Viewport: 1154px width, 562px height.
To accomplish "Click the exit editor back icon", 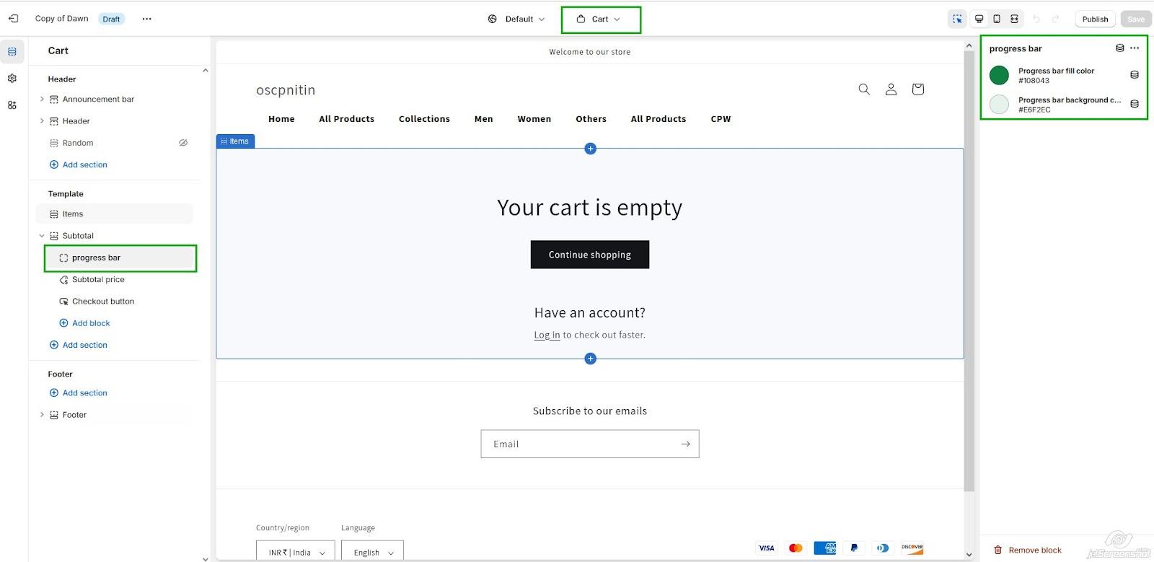I will (13, 19).
